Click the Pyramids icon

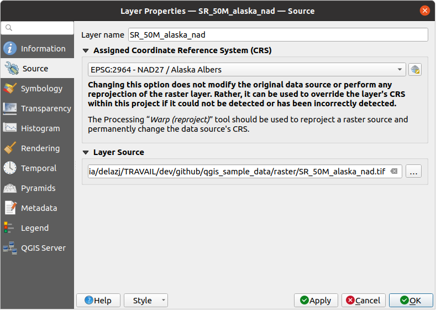pyautogui.click(x=10, y=188)
